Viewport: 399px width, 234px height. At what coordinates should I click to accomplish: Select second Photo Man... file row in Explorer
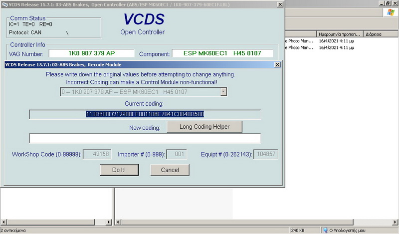[299, 47]
